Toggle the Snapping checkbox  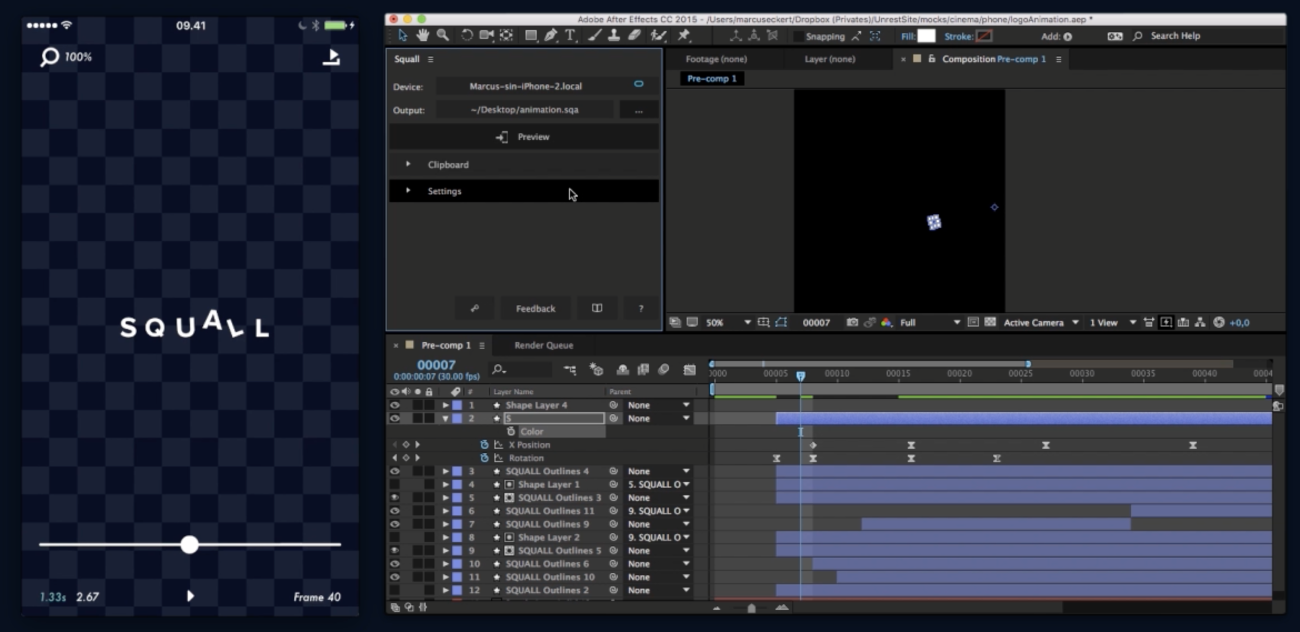(x=798, y=36)
